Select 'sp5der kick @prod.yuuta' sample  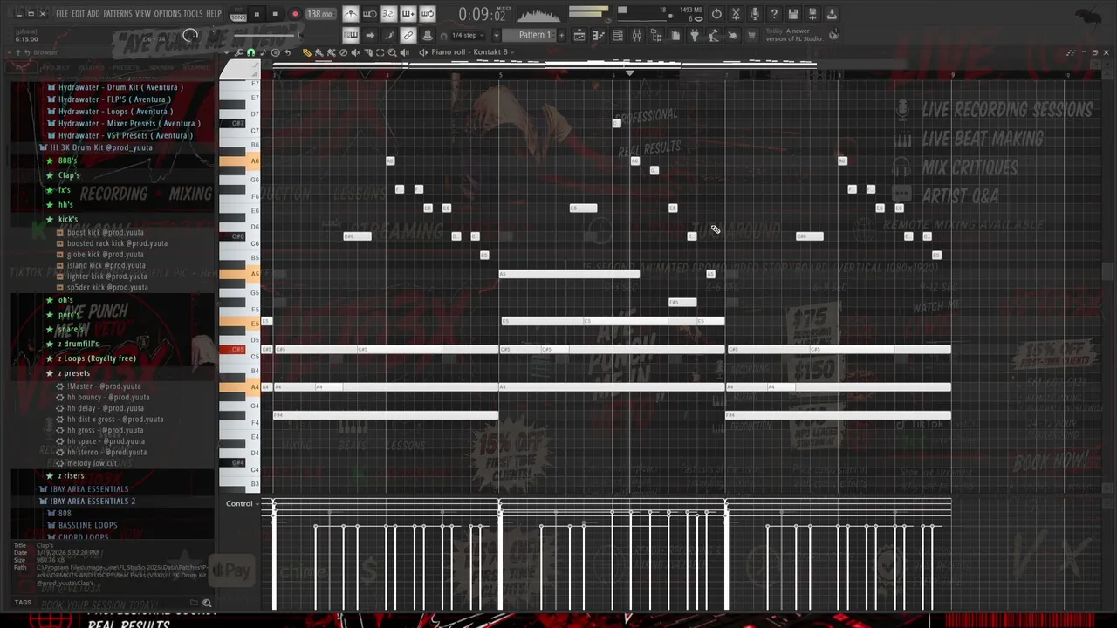(x=107, y=288)
